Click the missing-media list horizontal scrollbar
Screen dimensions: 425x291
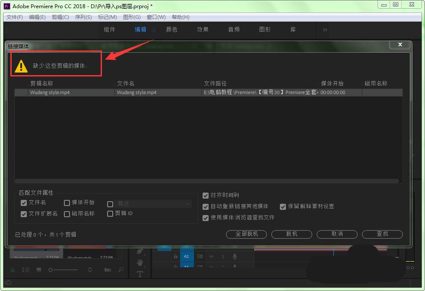click(x=206, y=181)
